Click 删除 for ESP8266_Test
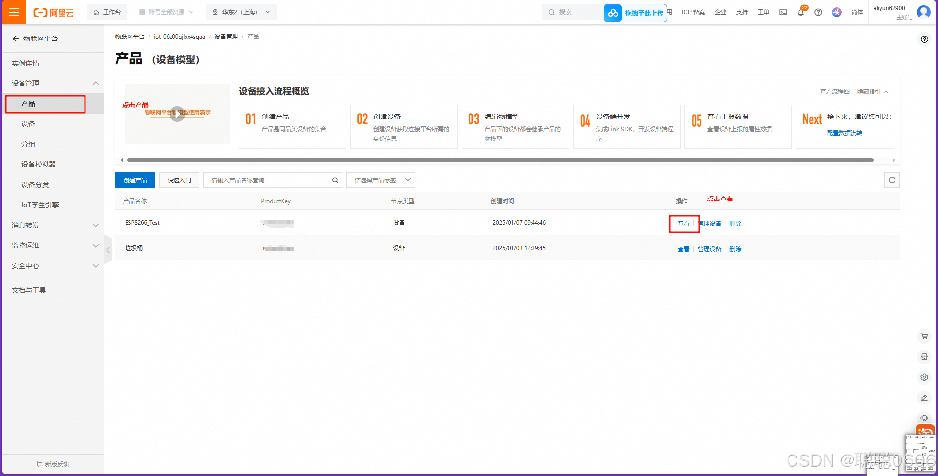Viewport: 938px width, 476px height. click(x=735, y=224)
